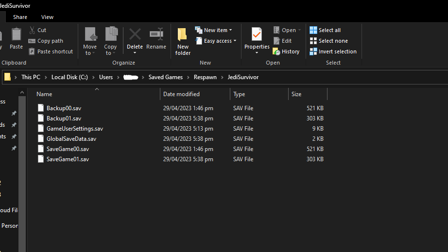
Task: Click the Paste clipboard icon
Action: (16, 35)
